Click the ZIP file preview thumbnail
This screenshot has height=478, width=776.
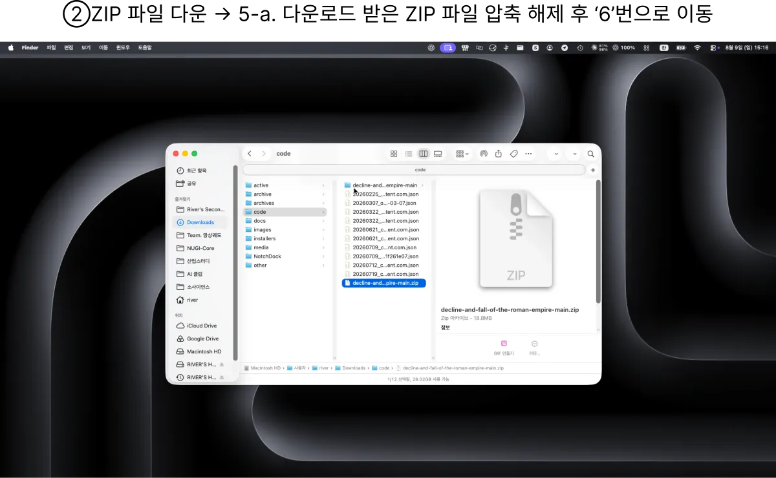515,238
